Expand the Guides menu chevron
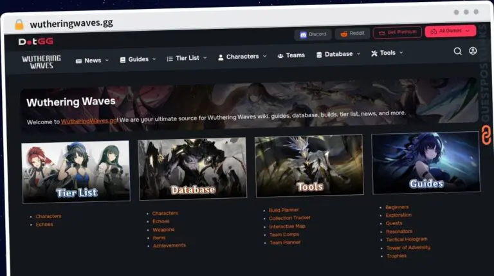494x276 pixels. [154, 59]
